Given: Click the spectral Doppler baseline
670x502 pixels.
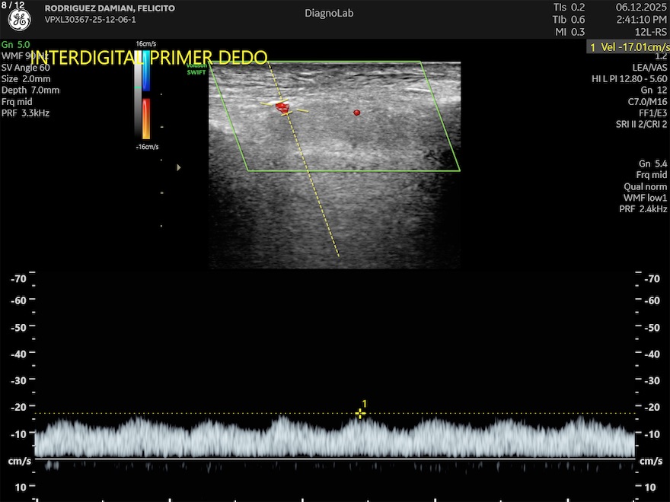Looking at the screenshot, I should pos(335,459).
